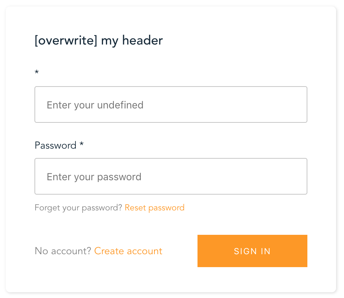Click the word 'Reset' in the orange link
This screenshot has height=298, width=344.
pyautogui.click(x=135, y=208)
